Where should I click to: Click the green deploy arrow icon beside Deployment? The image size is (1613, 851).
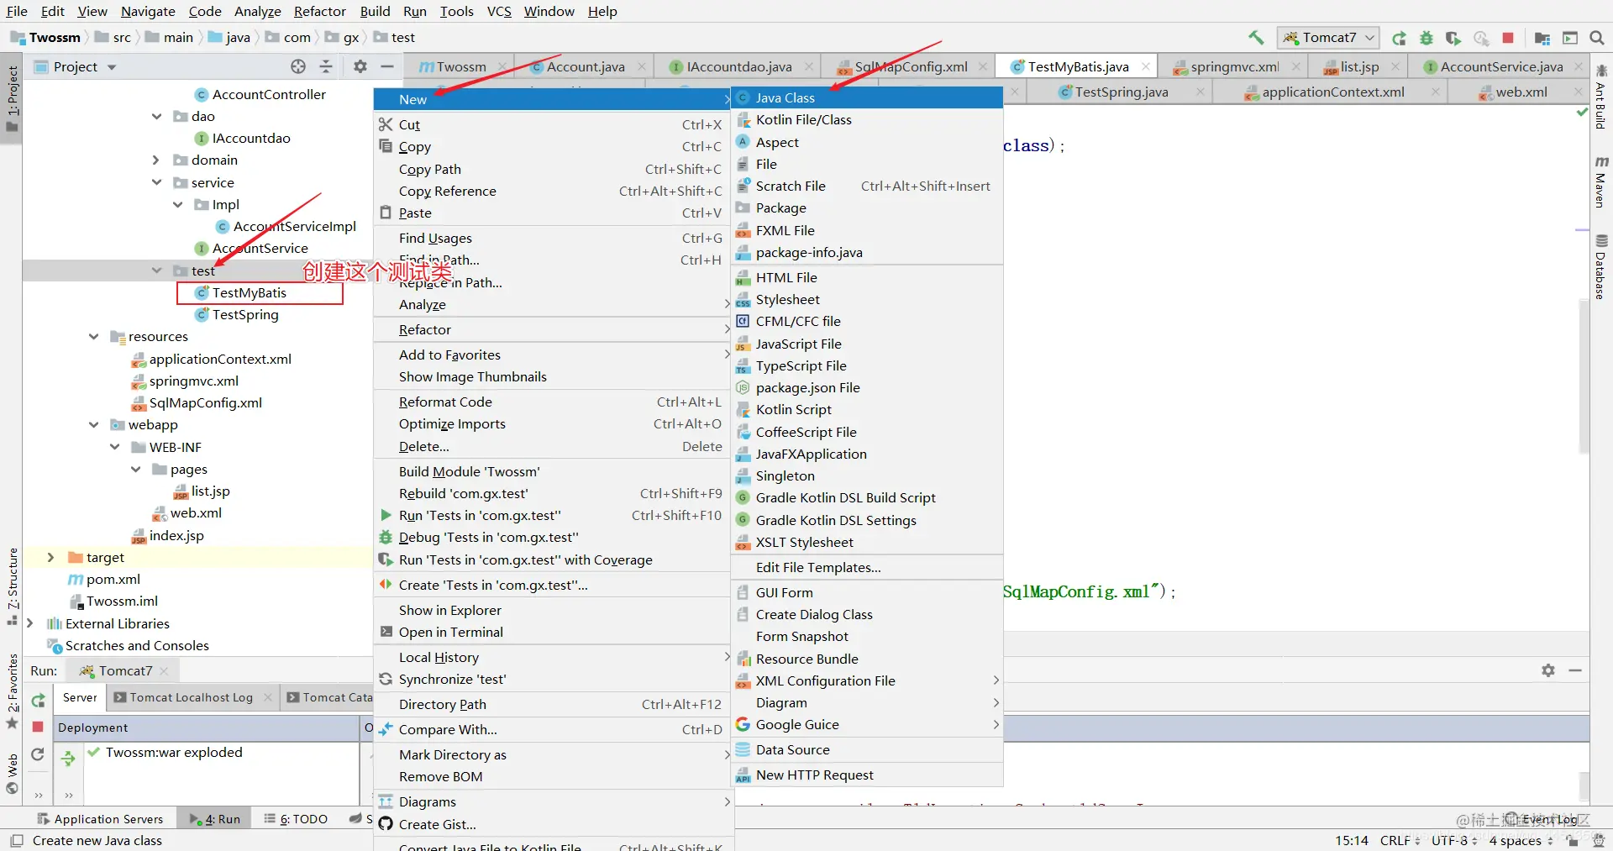pyautogui.click(x=68, y=759)
